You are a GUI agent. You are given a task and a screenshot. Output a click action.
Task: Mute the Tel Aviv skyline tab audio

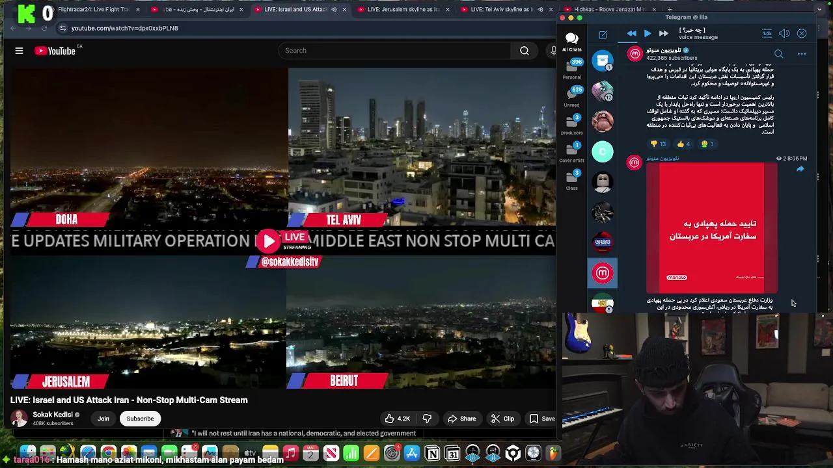540,10
